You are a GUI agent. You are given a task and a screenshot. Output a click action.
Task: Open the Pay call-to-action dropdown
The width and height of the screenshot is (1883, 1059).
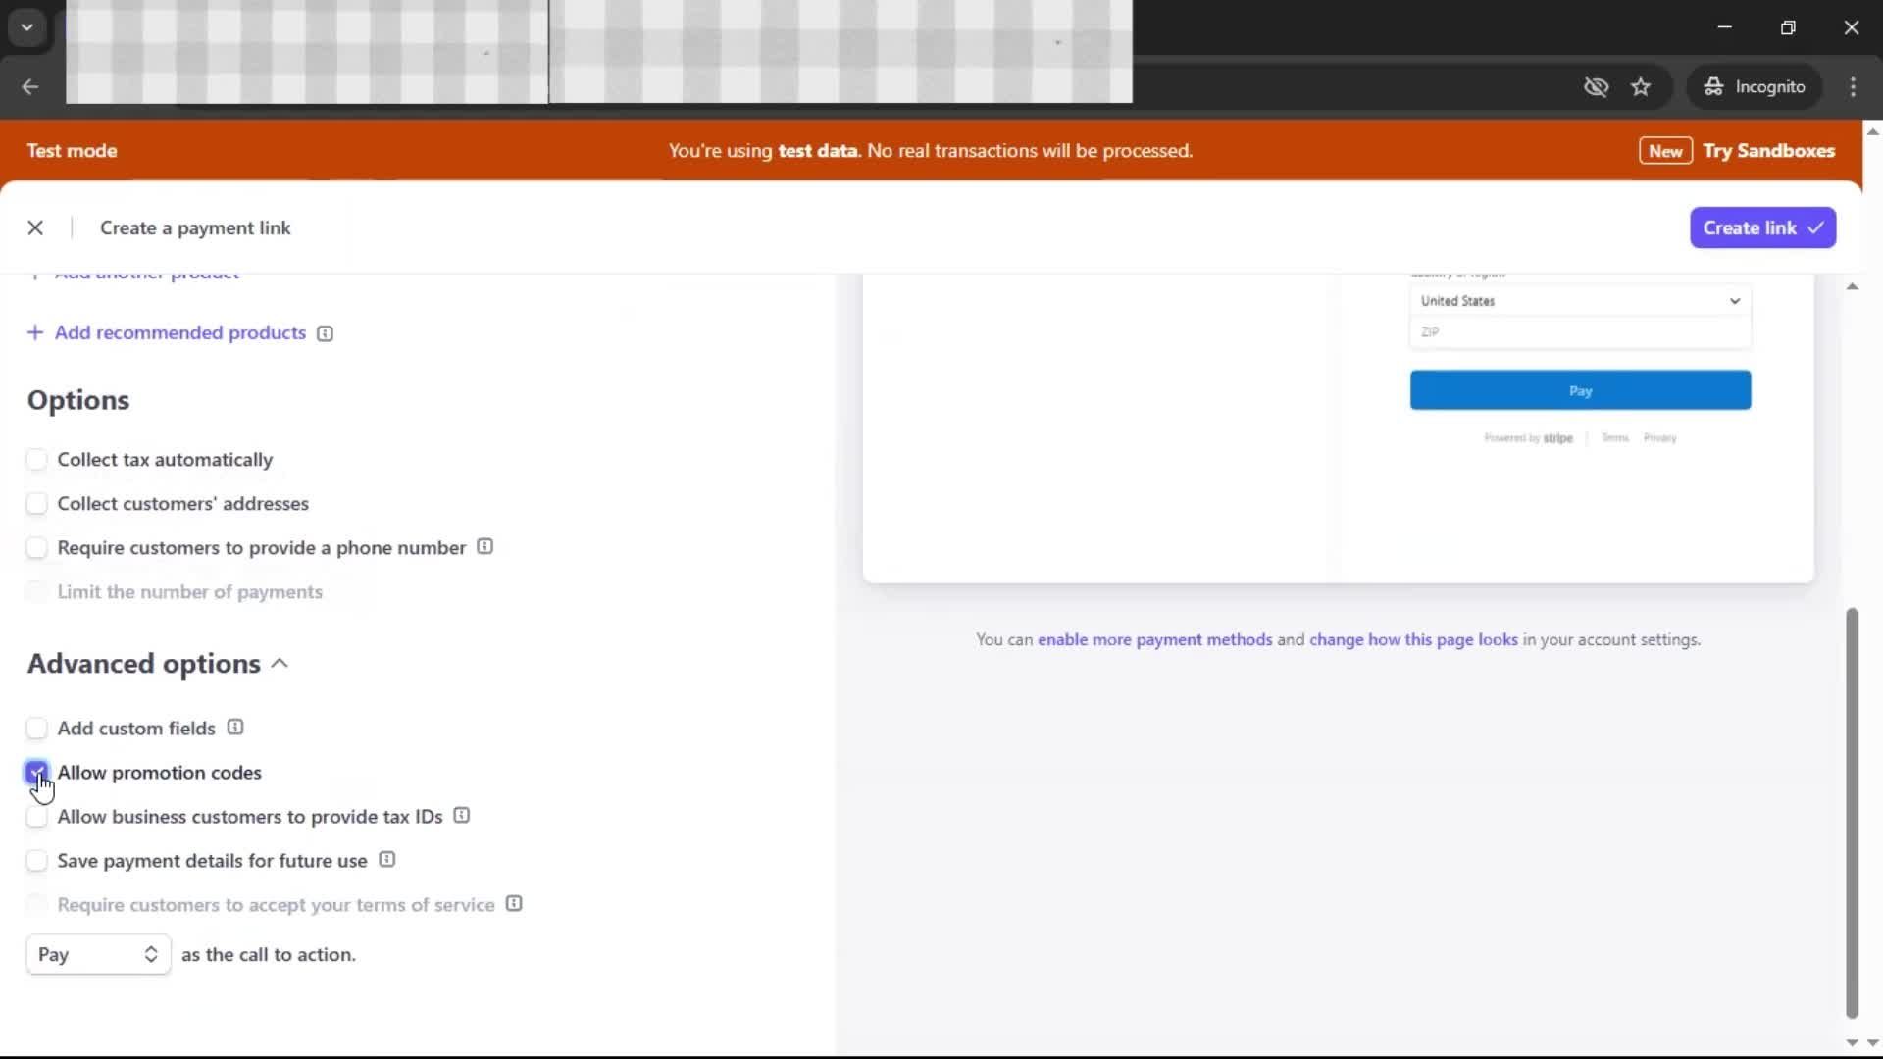pos(98,955)
